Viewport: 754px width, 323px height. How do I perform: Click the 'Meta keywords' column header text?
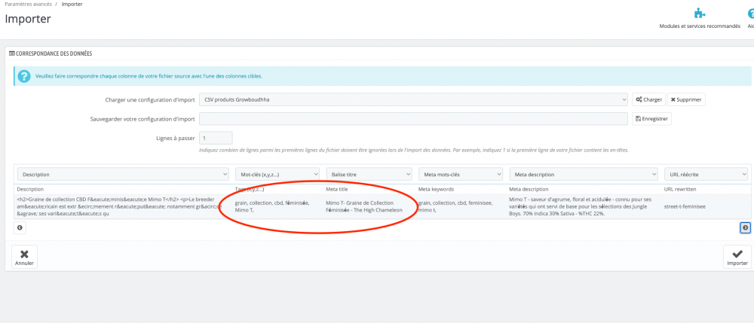point(436,189)
